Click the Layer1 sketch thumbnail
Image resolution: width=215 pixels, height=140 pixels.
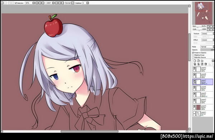(199, 114)
